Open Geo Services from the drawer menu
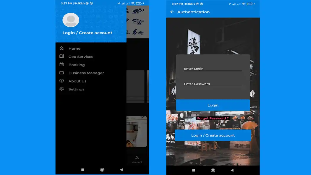The height and width of the screenshot is (175, 311). (81, 57)
